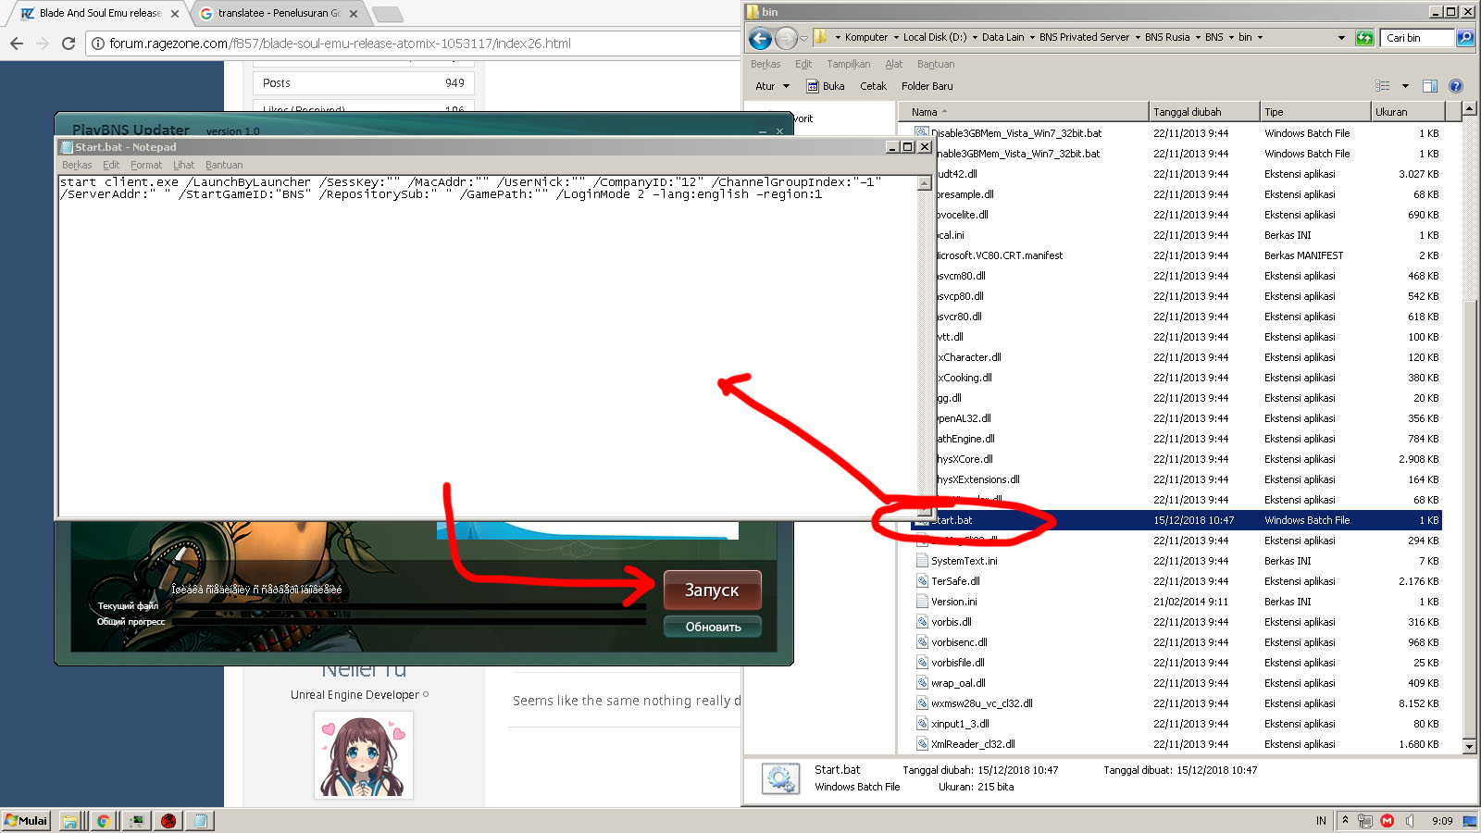Click the Chrome address bar URL
Screen dimensions: 1481x833
(x=340, y=44)
